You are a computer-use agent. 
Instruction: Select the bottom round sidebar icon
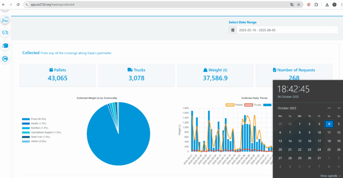coord(5,59)
